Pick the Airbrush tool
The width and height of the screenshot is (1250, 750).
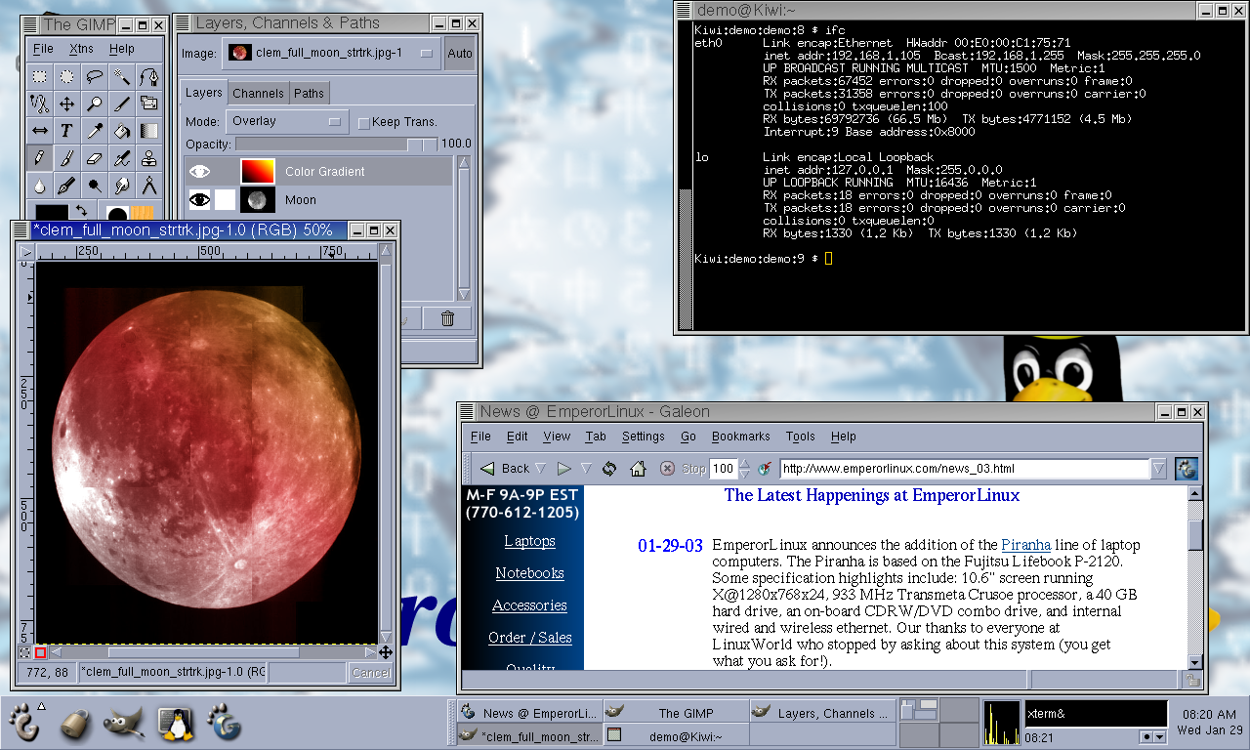121,157
